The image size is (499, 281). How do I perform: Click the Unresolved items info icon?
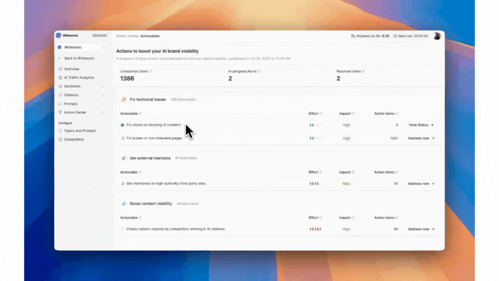[151, 72]
